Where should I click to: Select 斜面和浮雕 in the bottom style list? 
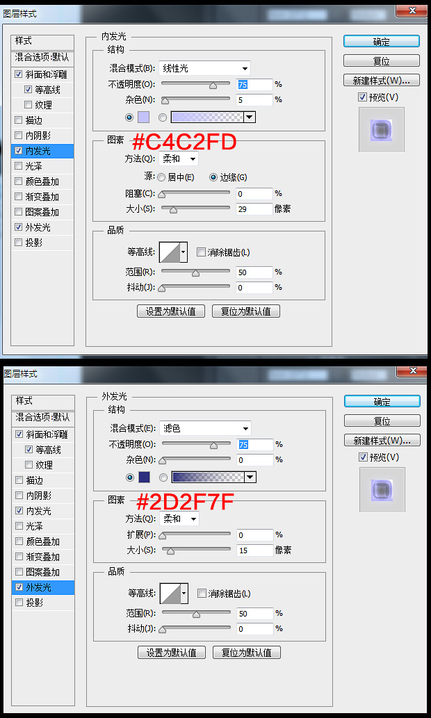click(x=42, y=434)
